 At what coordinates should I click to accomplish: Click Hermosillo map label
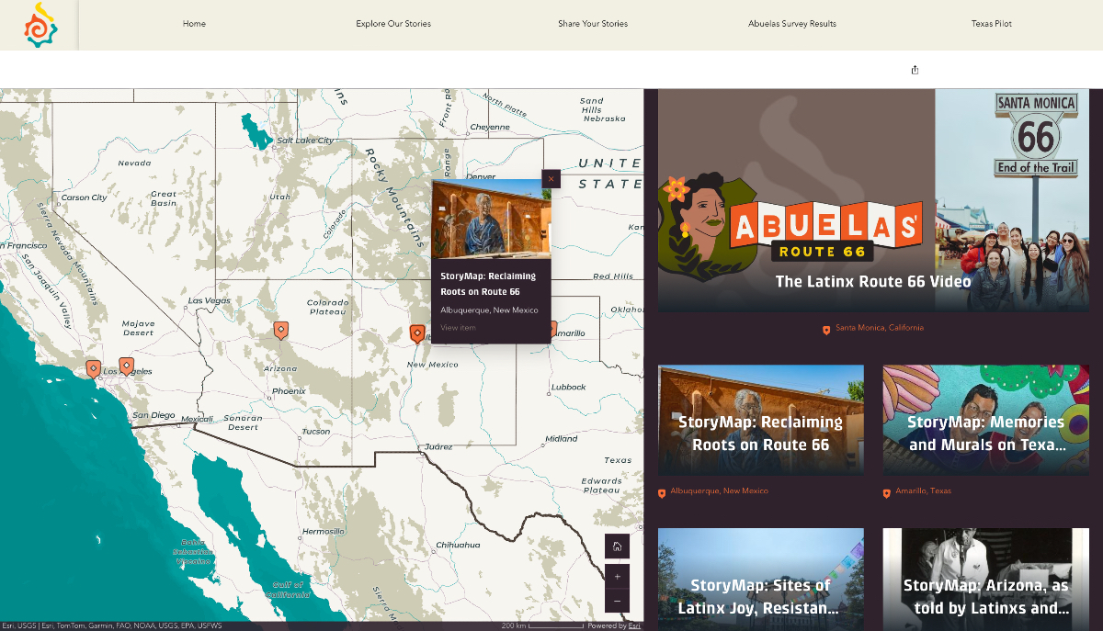[323, 532]
